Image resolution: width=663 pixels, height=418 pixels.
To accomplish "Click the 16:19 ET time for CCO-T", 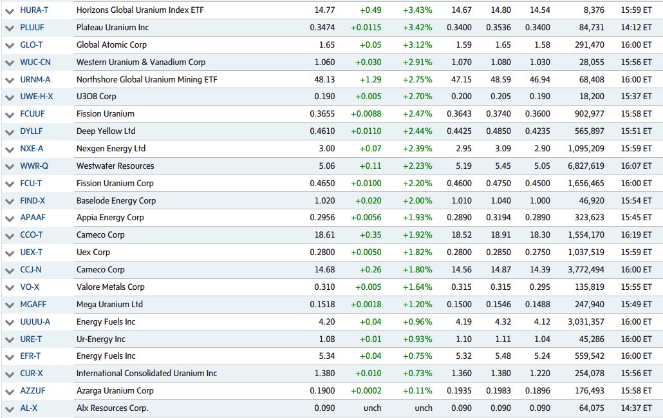I will [637, 235].
